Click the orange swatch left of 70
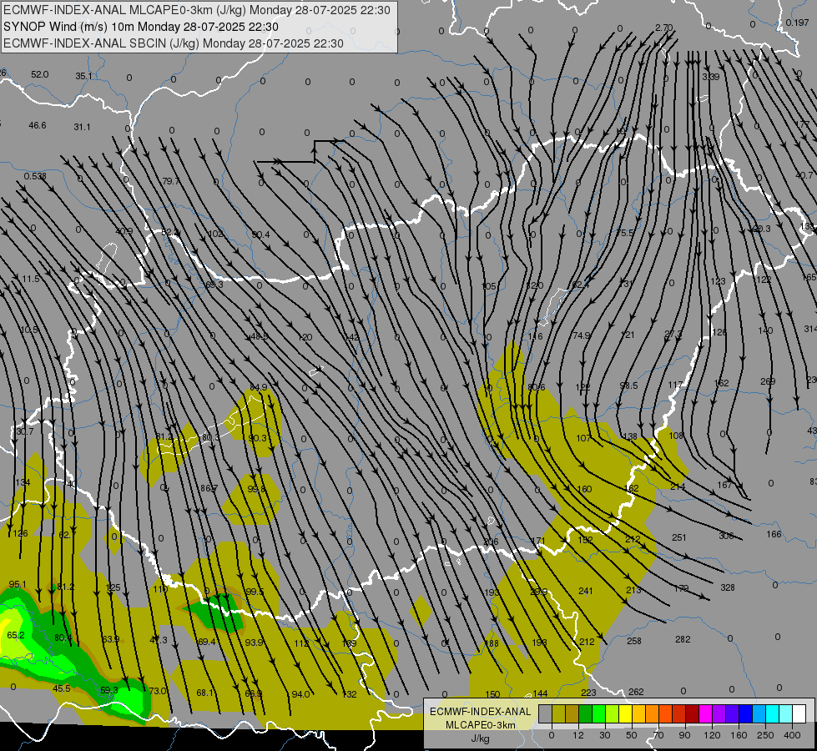Image resolution: width=817 pixels, height=751 pixels. click(653, 714)
